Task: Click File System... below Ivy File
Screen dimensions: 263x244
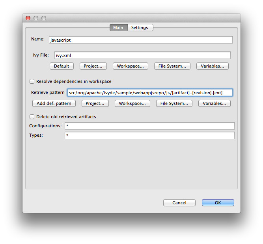Action: click(172, 66)
